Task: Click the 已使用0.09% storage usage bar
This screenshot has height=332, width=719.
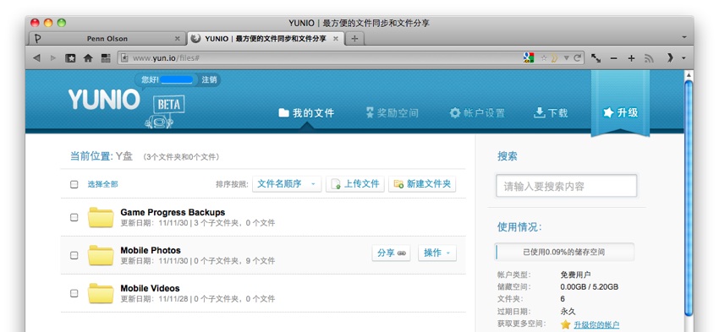Action: (564, 252)
